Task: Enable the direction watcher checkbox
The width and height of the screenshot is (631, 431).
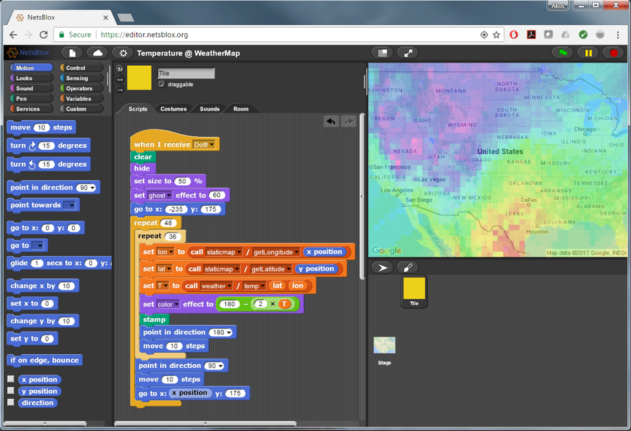Action: pos(11,403)
